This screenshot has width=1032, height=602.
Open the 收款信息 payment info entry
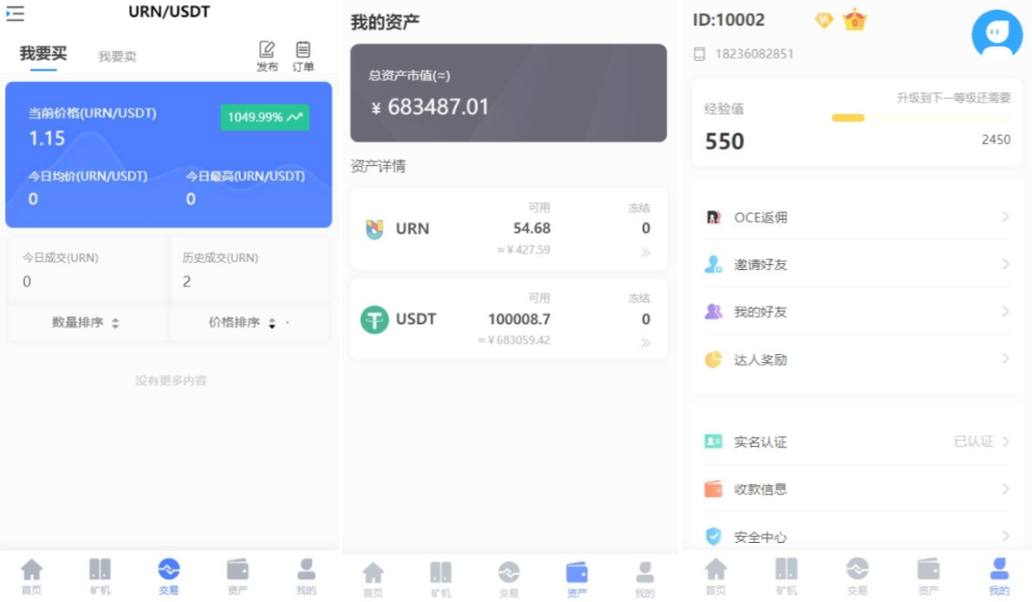click(857, 489)
